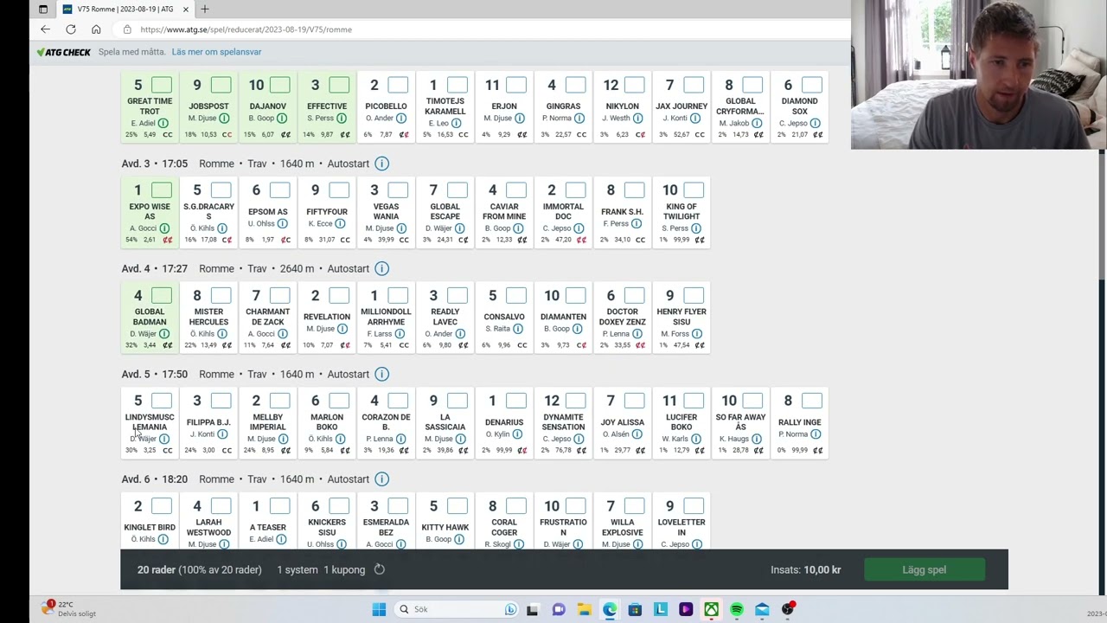This screenshot has height=623, width=1107.
Task: Open Microsoft Edge from taskbar
Action: click(610, 609)
